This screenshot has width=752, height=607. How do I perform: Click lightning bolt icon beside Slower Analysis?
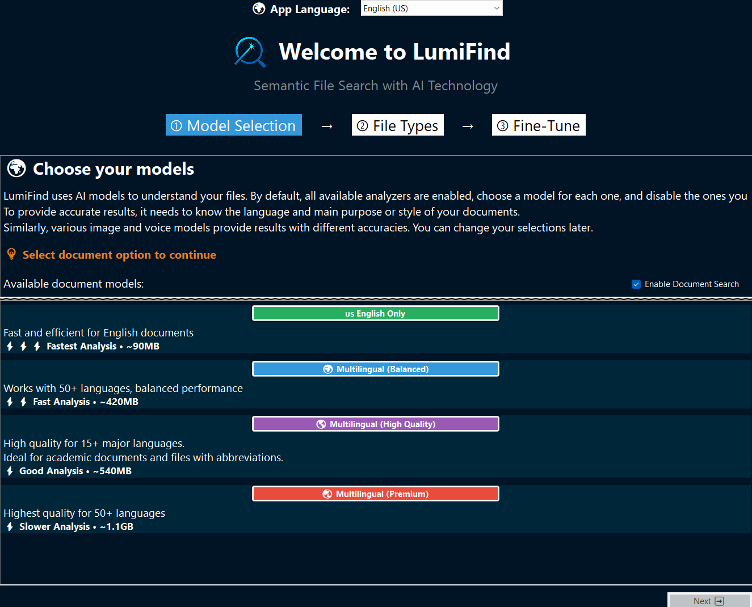(x=10, y=526)
